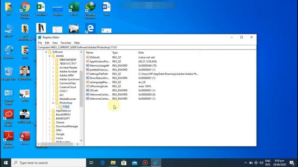Expand the MediaBrowser key
298x167 pixels.
tap(53, 99)
